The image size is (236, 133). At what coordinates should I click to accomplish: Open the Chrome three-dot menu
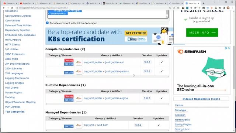[232, 8]
